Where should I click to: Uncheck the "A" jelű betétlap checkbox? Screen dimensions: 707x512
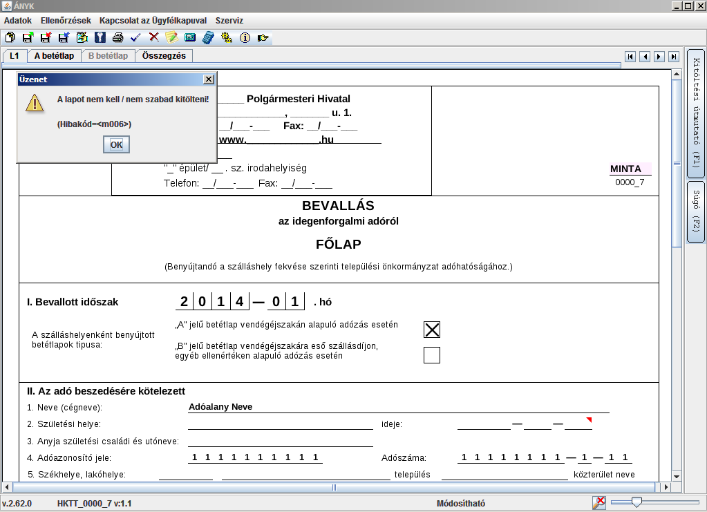(x=432, y=330)
